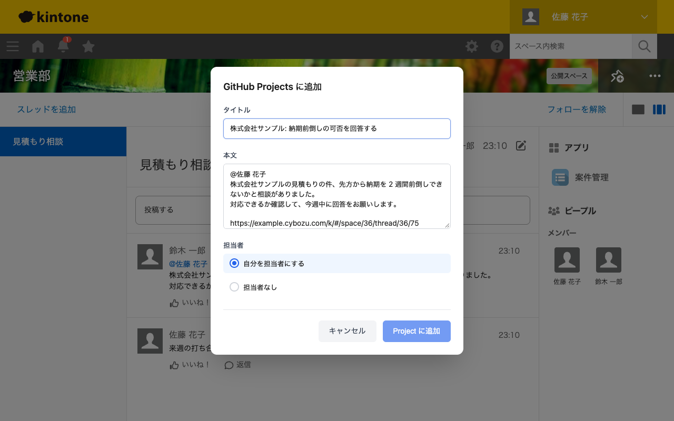Open the hamburger navigation menu
Viewport: 674px width, 421px height.
(x=13, y=46)
